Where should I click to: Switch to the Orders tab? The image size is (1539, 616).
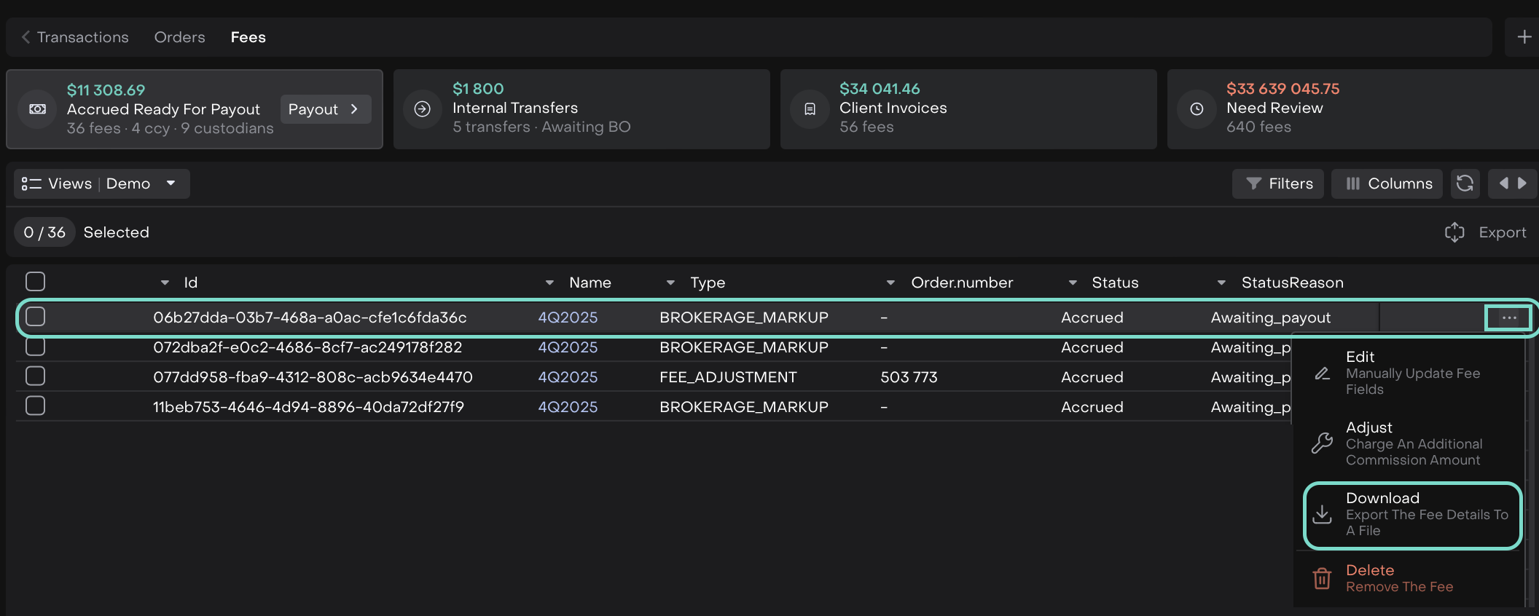(179, 37)
